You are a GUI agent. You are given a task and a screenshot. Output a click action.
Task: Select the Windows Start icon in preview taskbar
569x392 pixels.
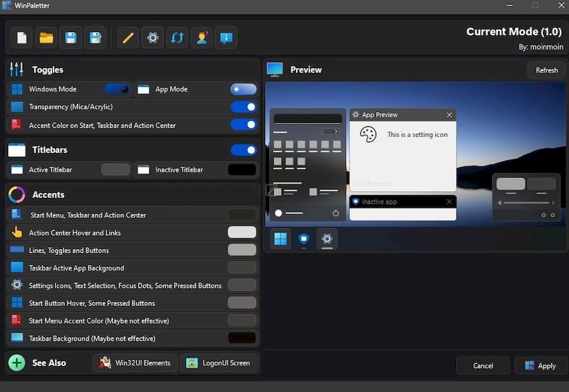point(280,238)
